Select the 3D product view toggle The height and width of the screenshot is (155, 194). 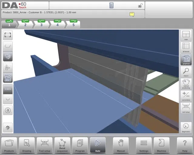point(8,56)
